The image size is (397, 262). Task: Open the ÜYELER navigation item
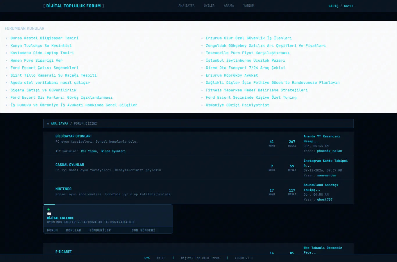tap(209, 6)
